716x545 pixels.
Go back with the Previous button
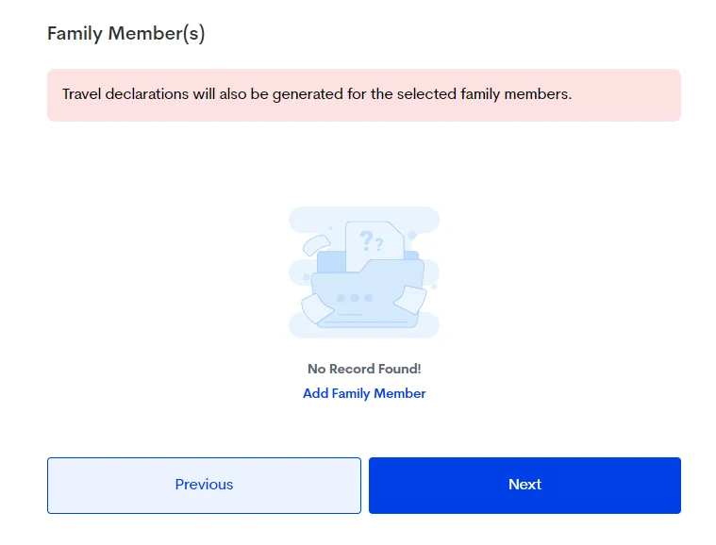204,485
